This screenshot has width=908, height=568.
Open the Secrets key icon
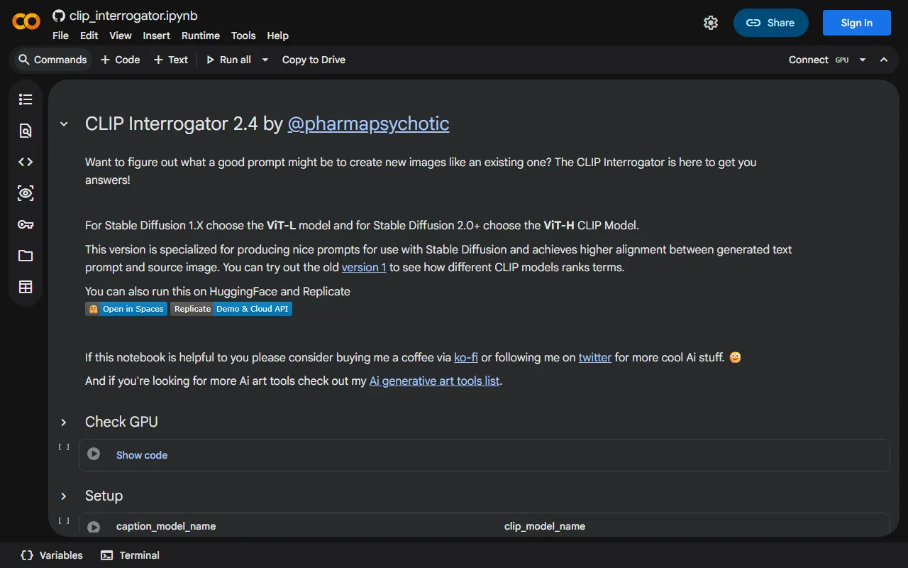[26, 224]
